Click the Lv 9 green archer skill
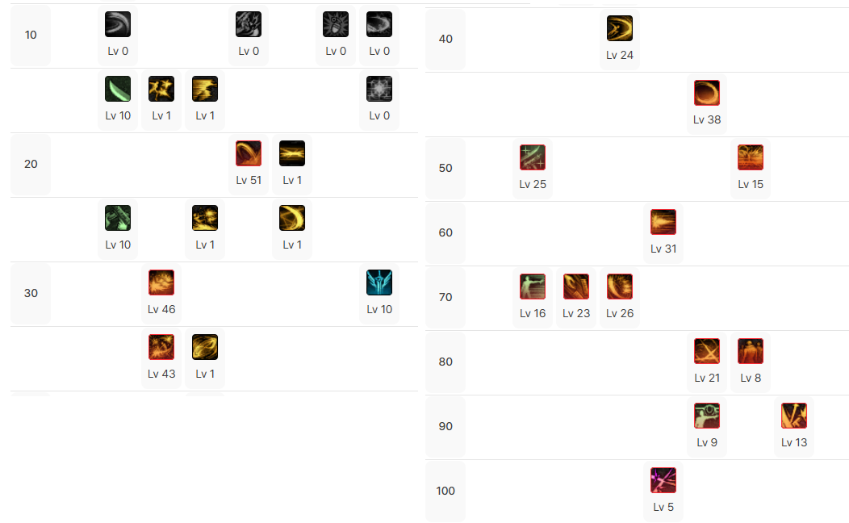The width and height of the screenshot is (849, 523). point(707,416)
